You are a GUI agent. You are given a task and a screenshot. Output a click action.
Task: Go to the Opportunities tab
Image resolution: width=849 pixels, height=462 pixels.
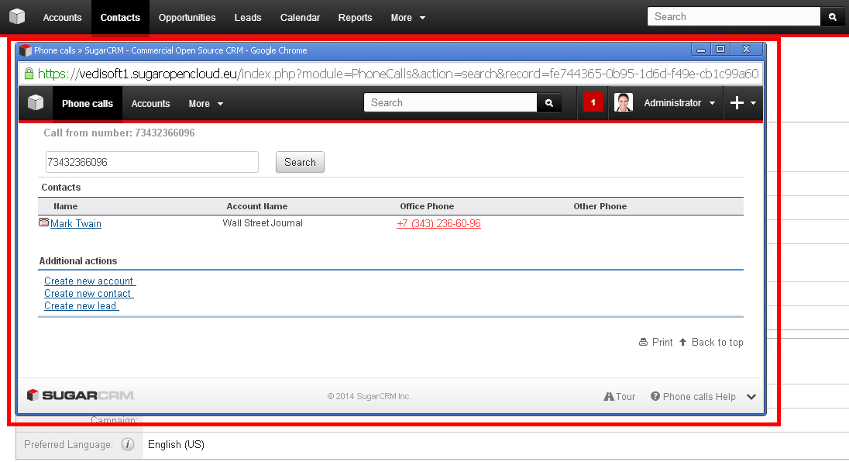click(x=187, y=17)
